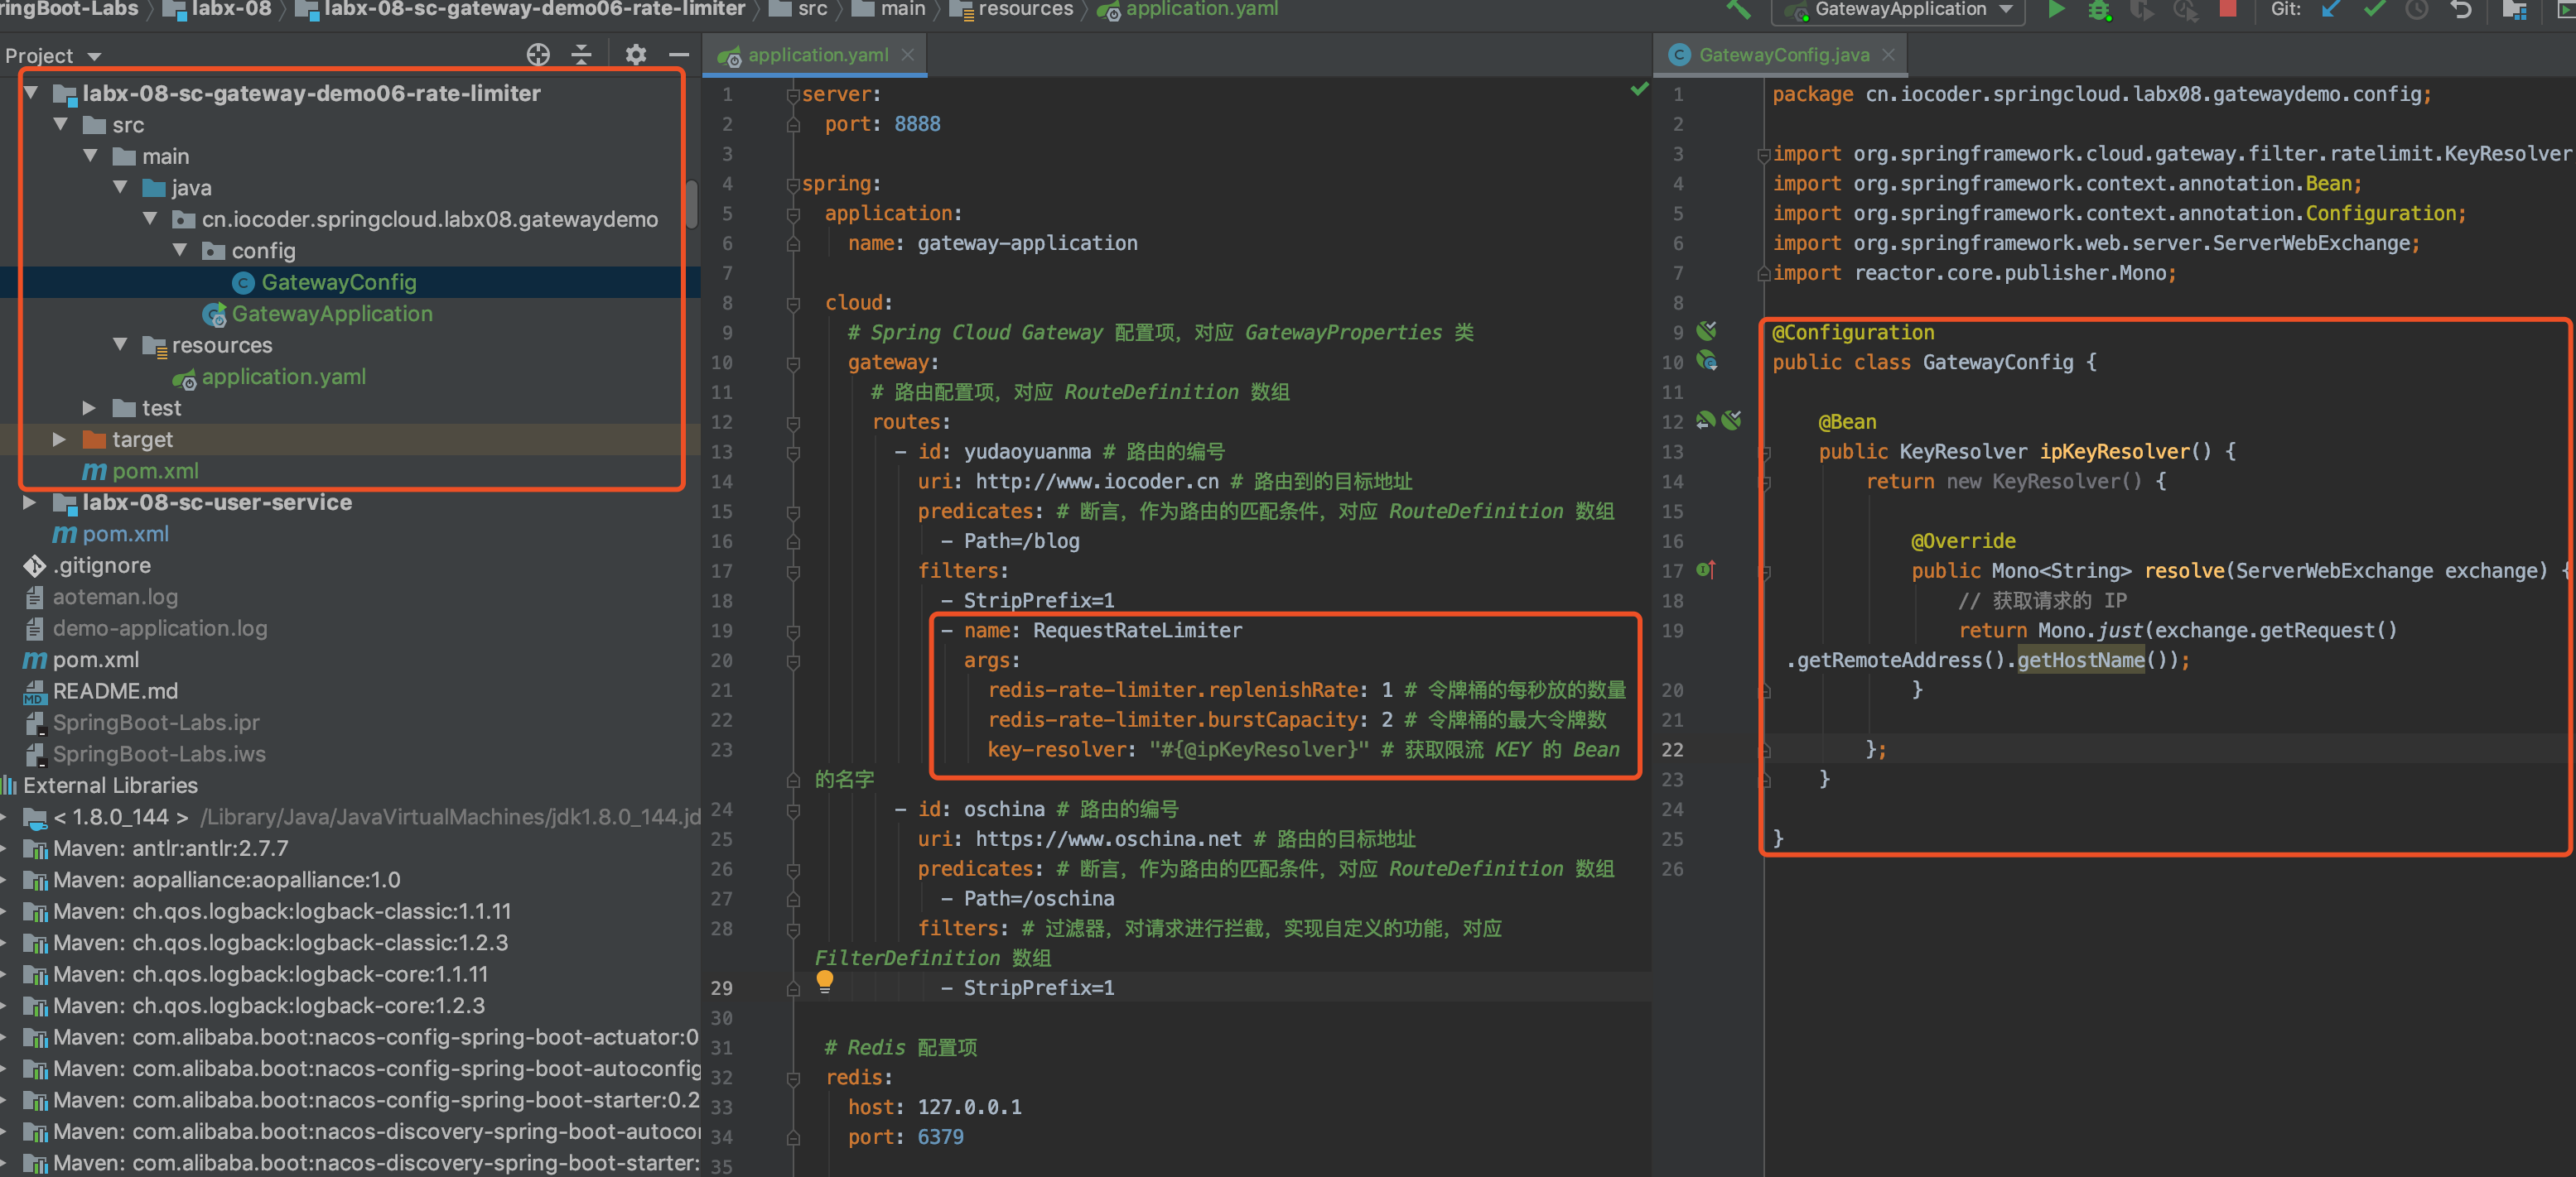This screenshot has height=1177, width=2576.
Task: Roll back changes with the undo arrow
Action: coord(2461,10)
